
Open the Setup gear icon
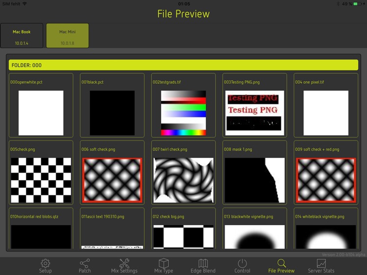(45, 264)
